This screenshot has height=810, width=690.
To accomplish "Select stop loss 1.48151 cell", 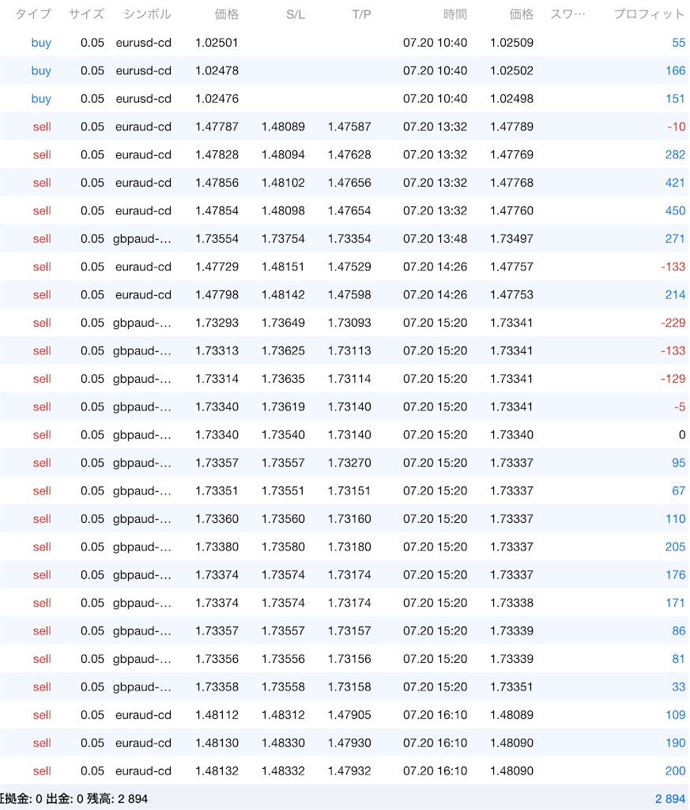I will tap(283, 267).
